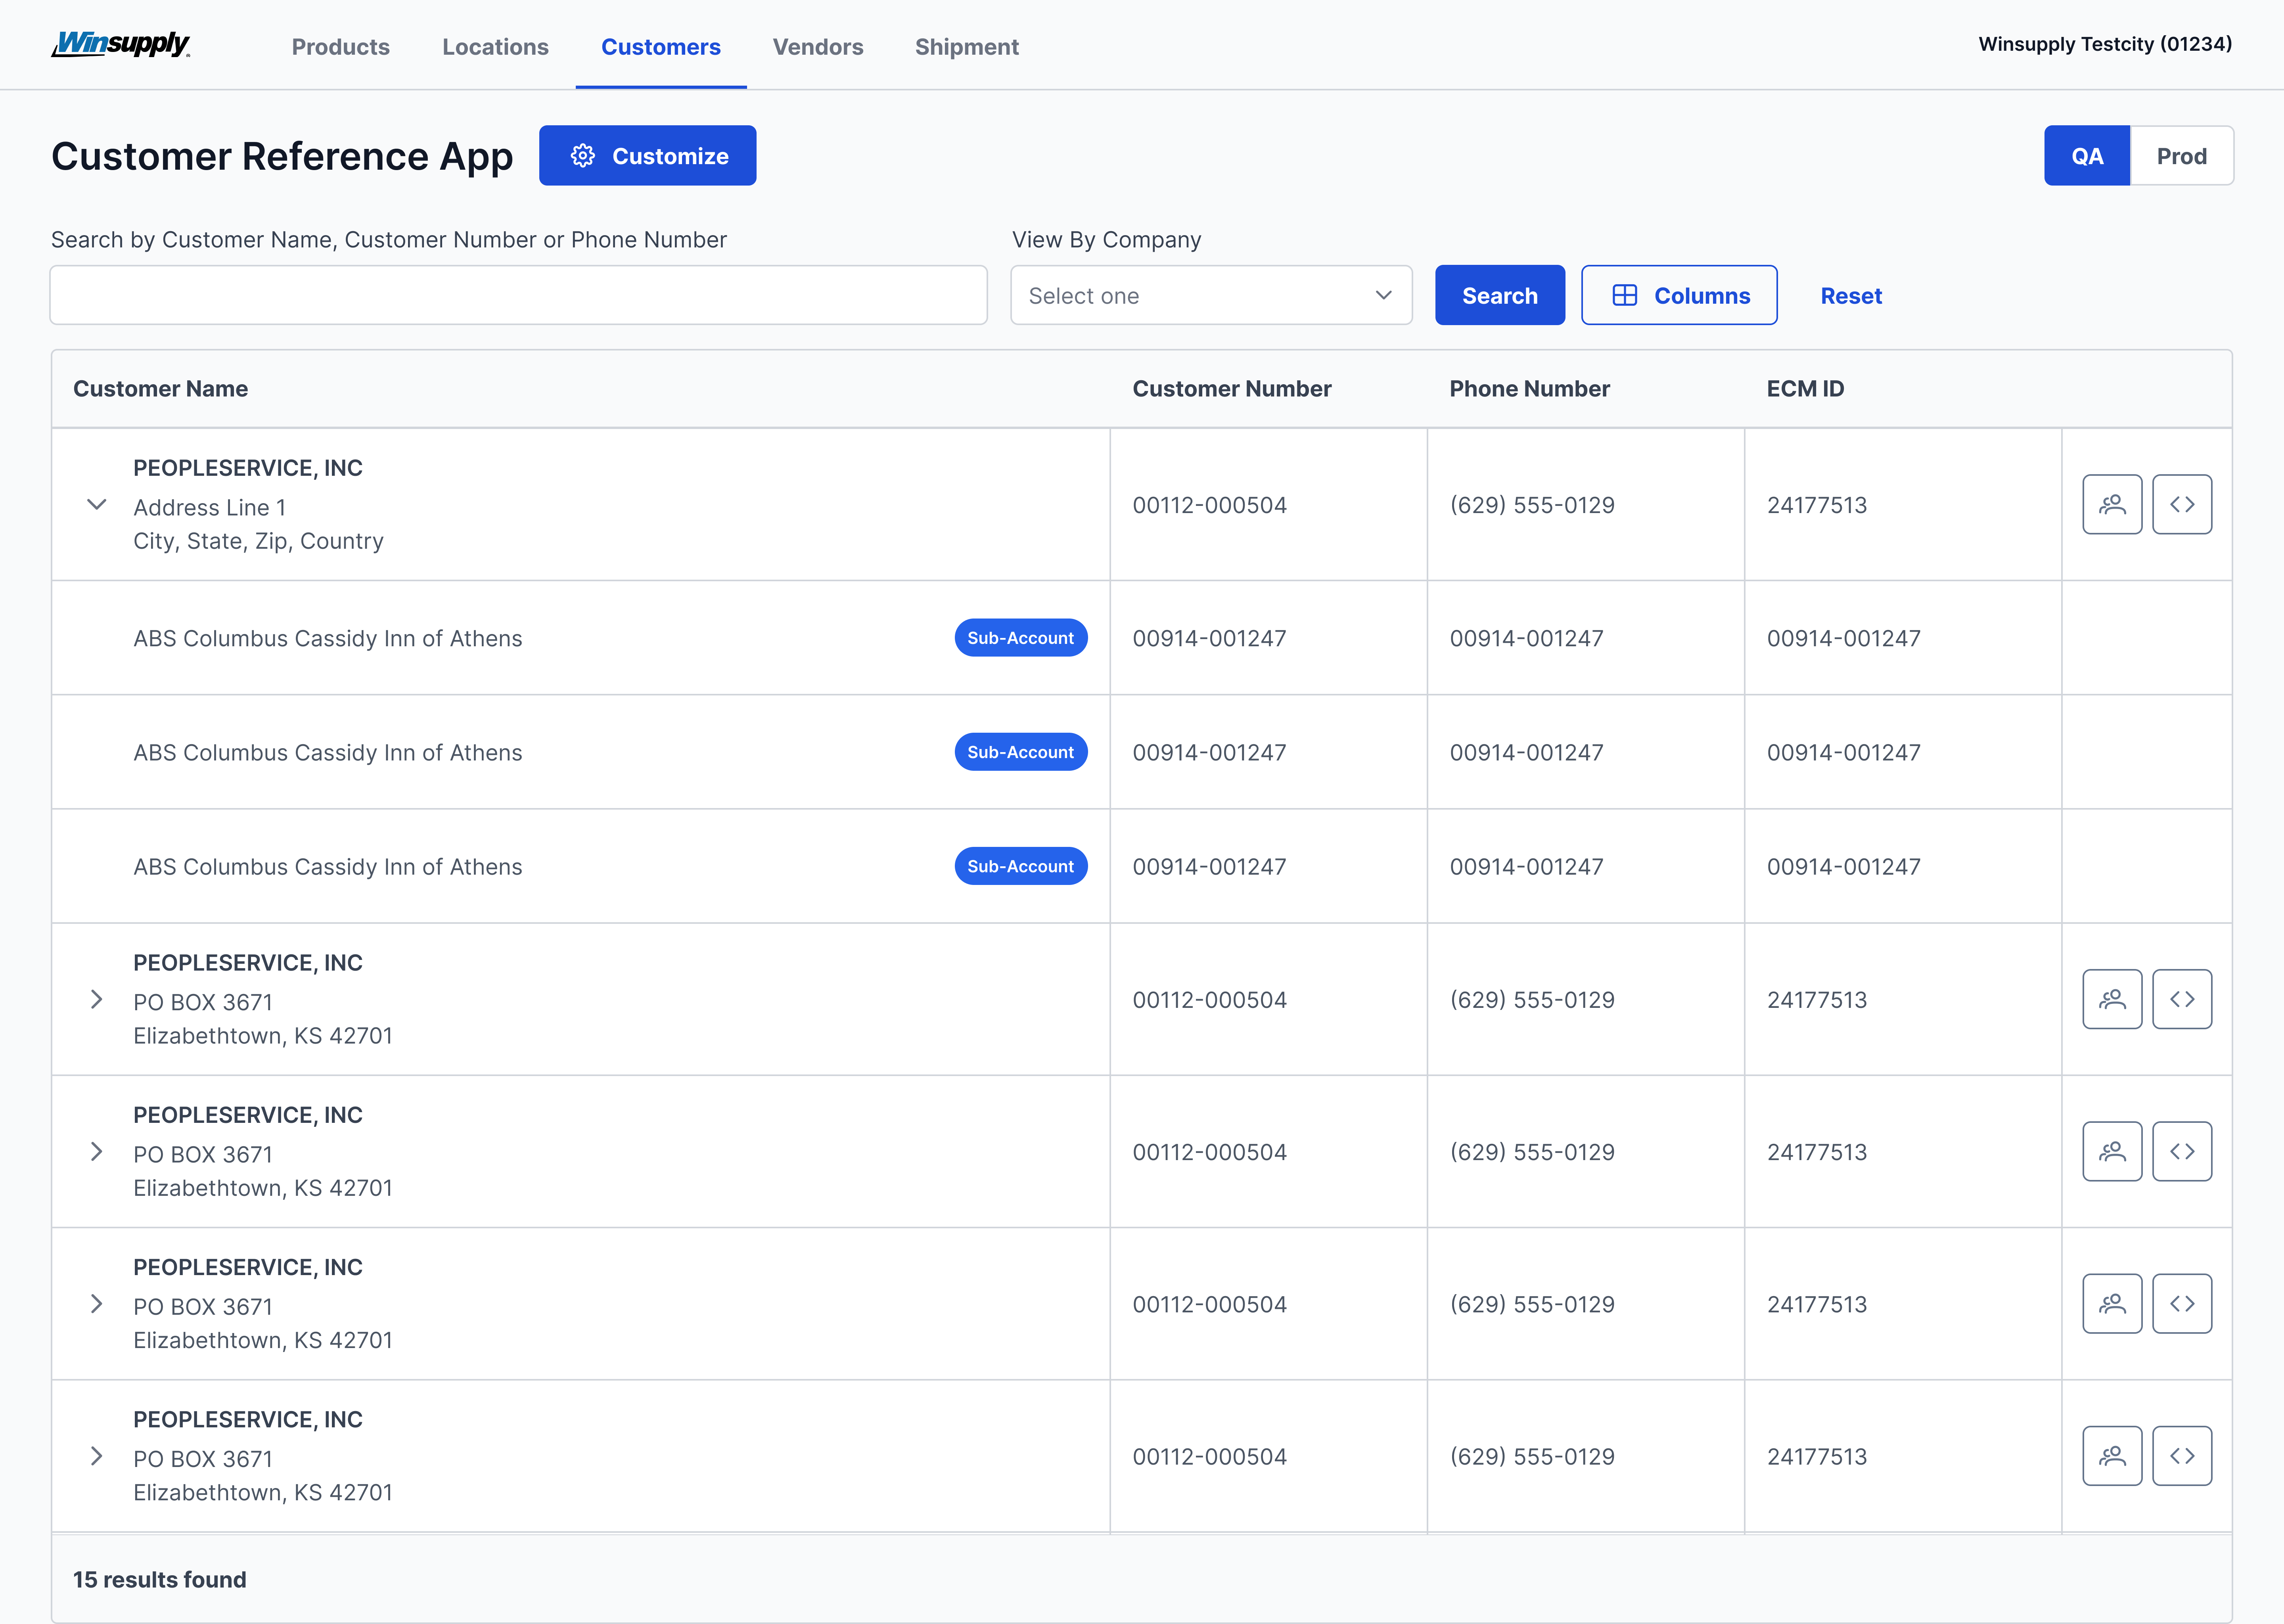Open the Vendors tab

click(x=817, y=47)
